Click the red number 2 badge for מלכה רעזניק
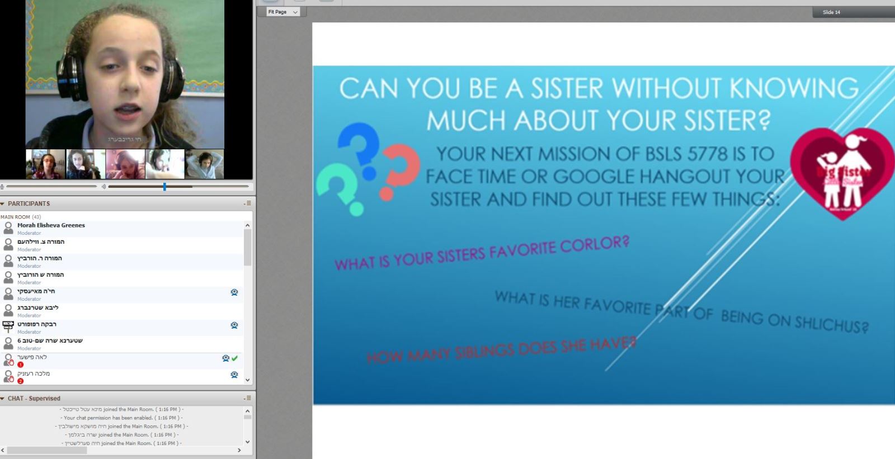The width and height of the screenshot is (895, 459). point(21,381)
